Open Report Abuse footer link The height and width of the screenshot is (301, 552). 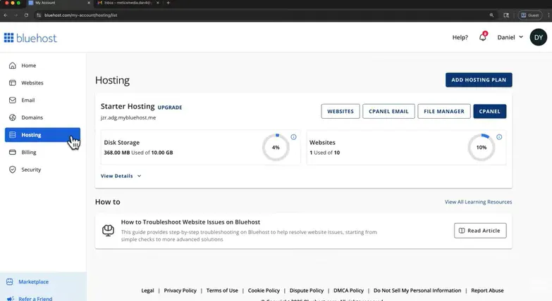pos(487,290)
